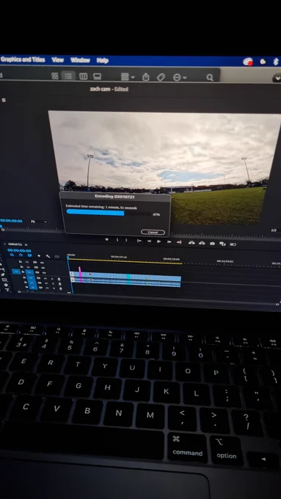Select the Hand tool
This screenshot has width=281, height=499.
(6, 285)
